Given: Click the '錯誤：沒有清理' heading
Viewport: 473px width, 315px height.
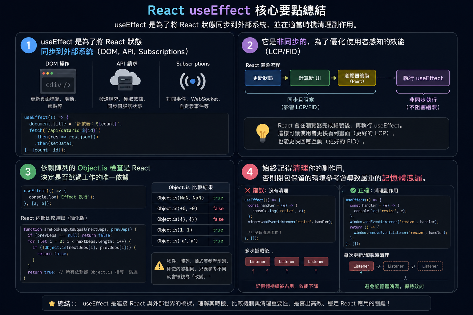Looking at the screenshot, I should pos(270,190).
